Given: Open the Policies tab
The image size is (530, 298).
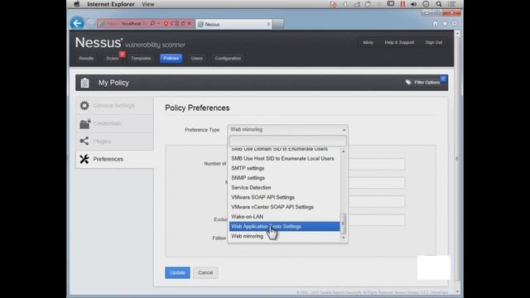Looking at the screenshot, I should [x=171, y=58].
